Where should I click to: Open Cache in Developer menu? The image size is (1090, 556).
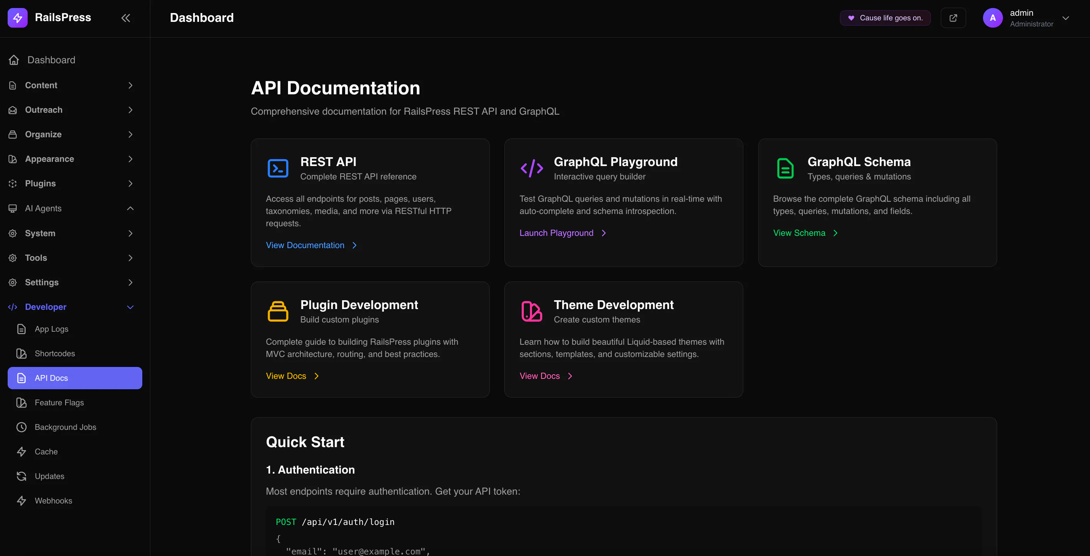[x=75, y=452]
